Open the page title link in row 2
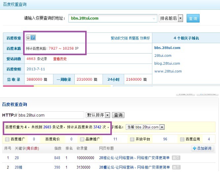This screenshot has height=179, width=220. pyautogui.click(x=134, y=167)
